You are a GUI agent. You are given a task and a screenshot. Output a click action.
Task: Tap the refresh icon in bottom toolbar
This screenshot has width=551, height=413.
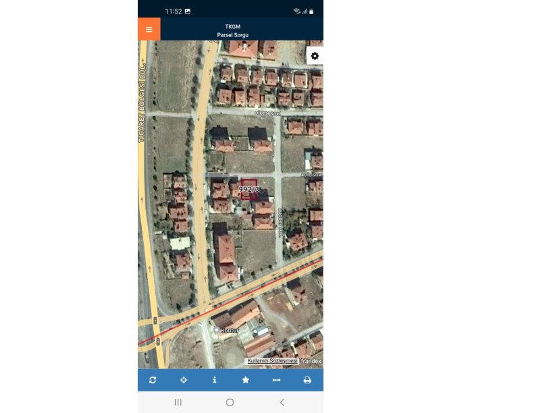click(153, 380)
